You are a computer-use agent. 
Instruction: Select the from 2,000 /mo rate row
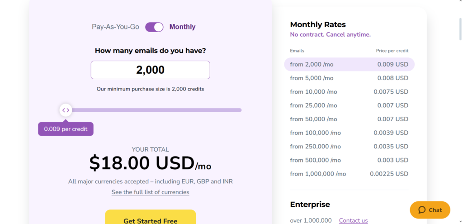point(350,64)
